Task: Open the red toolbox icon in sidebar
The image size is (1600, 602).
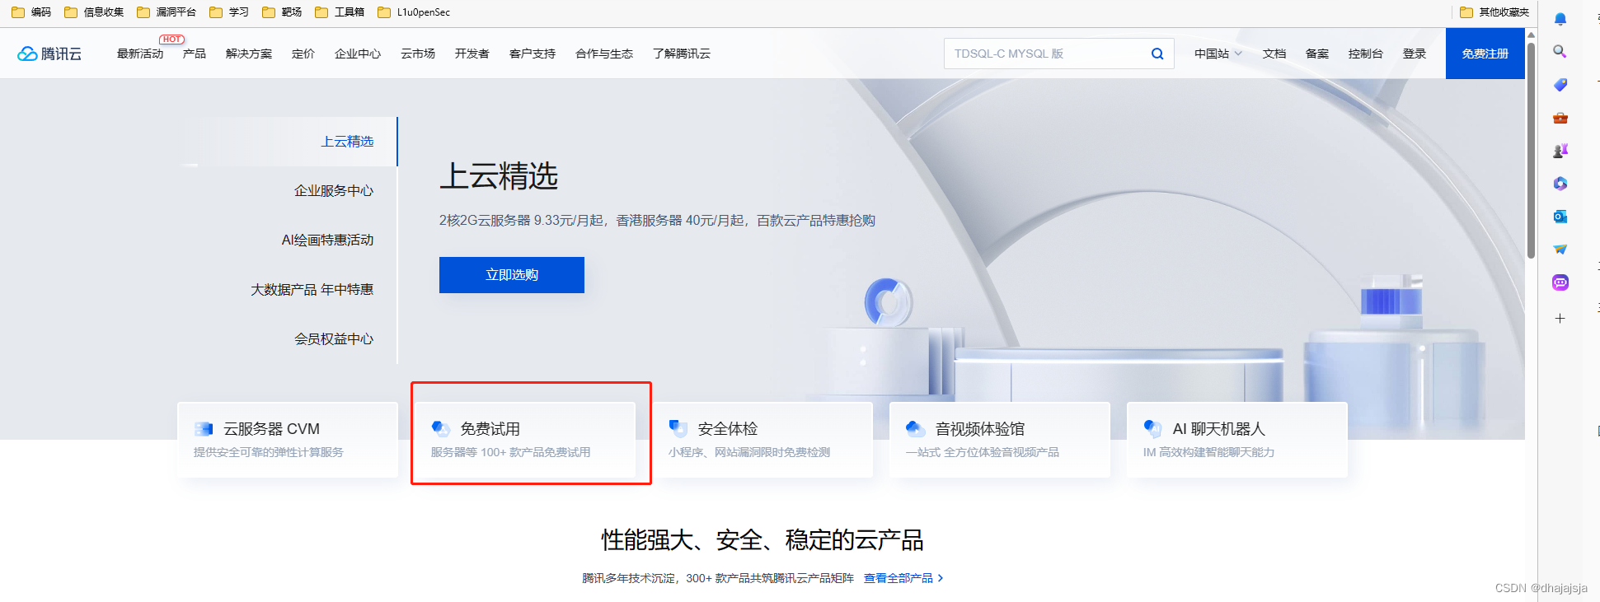Action: tap(1560, 118)
